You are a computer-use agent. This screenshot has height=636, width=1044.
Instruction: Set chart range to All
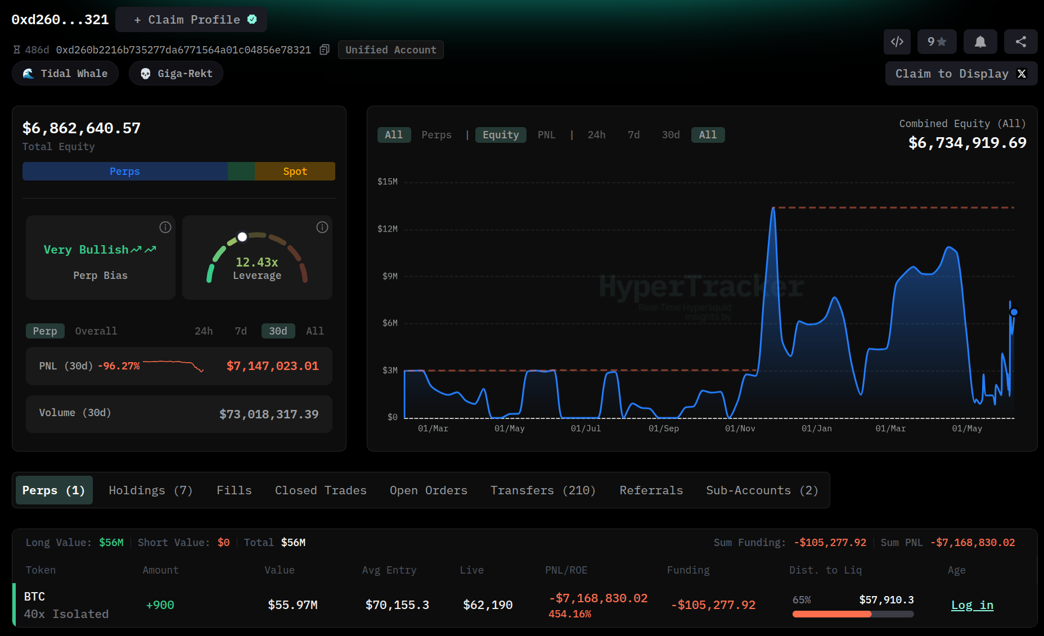(708, 135)
